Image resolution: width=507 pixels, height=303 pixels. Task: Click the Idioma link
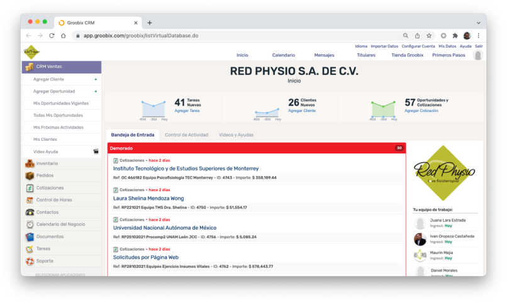coord(361,47)
